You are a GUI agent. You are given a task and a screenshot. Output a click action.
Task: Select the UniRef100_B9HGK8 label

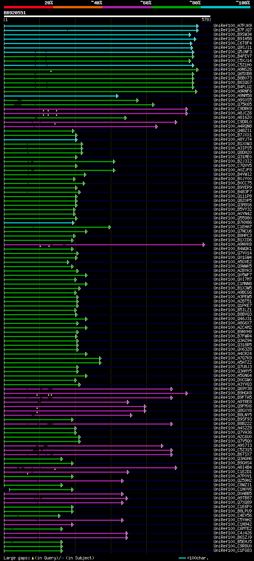[x=233, y=393]
